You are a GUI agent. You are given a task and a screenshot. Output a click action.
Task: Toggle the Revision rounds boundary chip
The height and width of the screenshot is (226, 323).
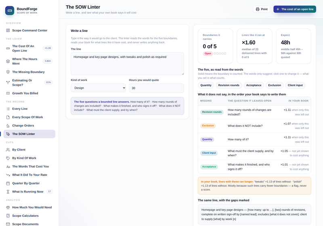pos(229,85)
